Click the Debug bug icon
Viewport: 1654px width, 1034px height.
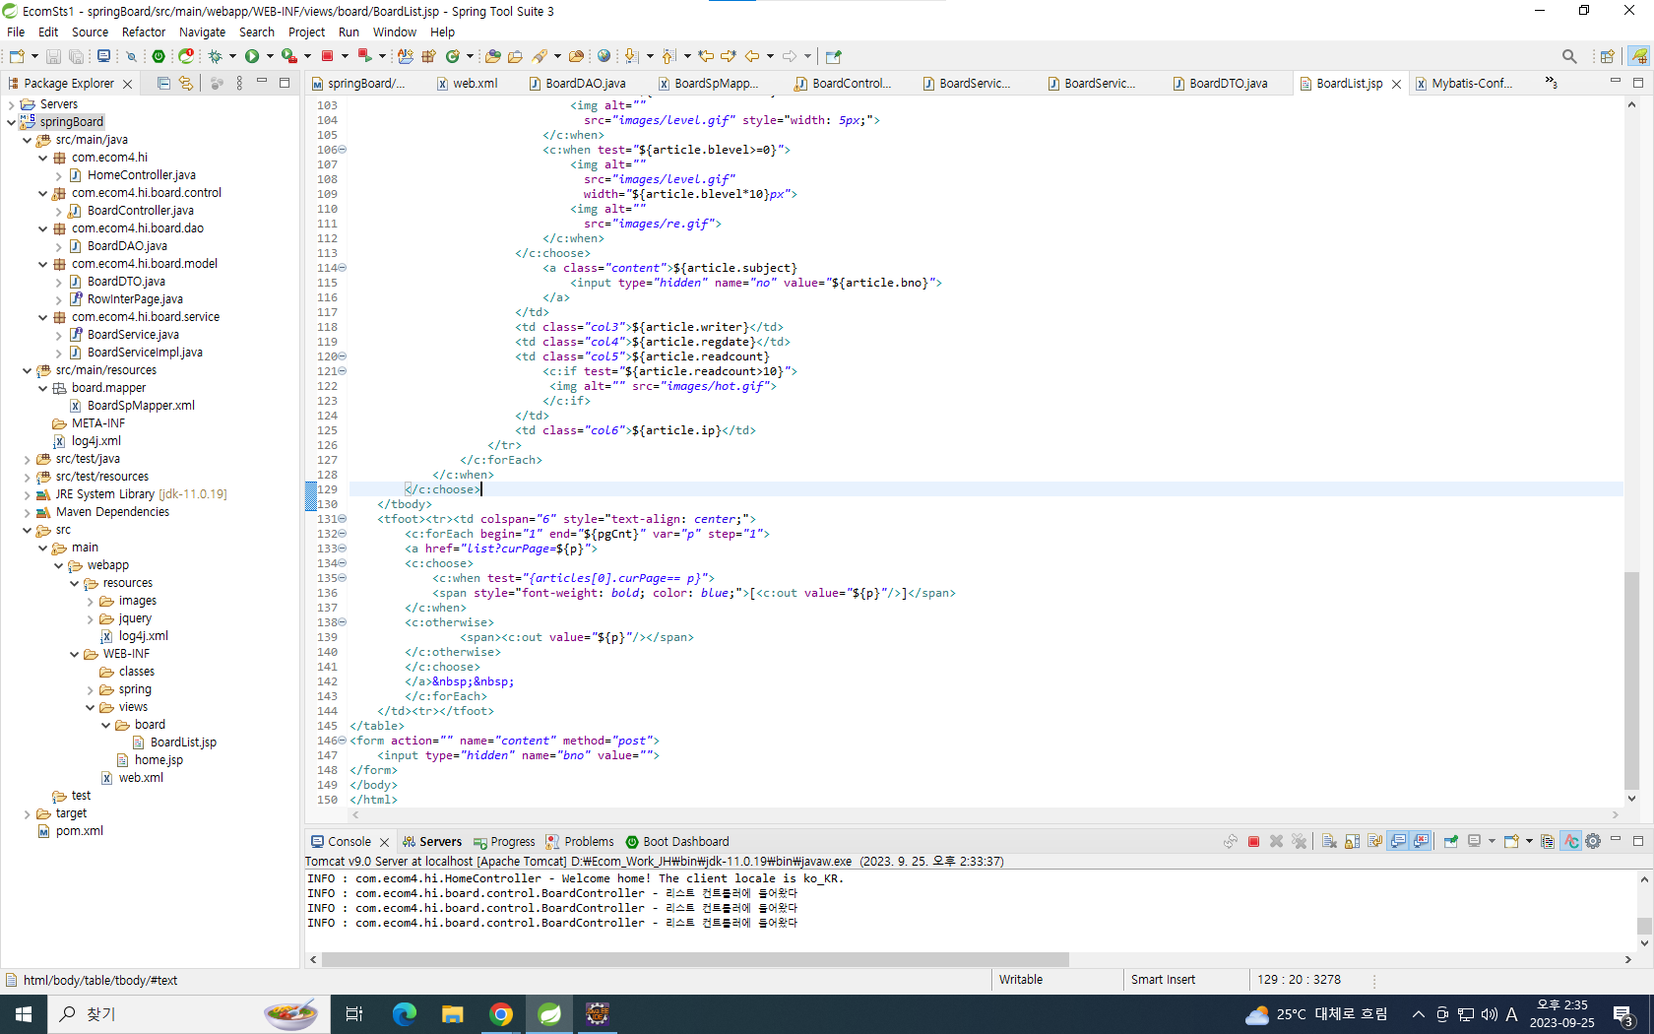coord(215,56)
